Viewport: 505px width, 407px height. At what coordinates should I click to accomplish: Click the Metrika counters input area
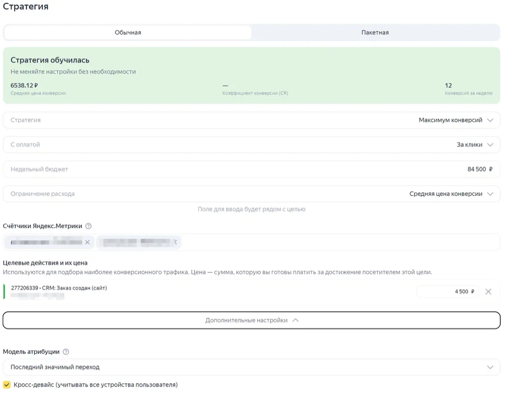coord(340,242)
